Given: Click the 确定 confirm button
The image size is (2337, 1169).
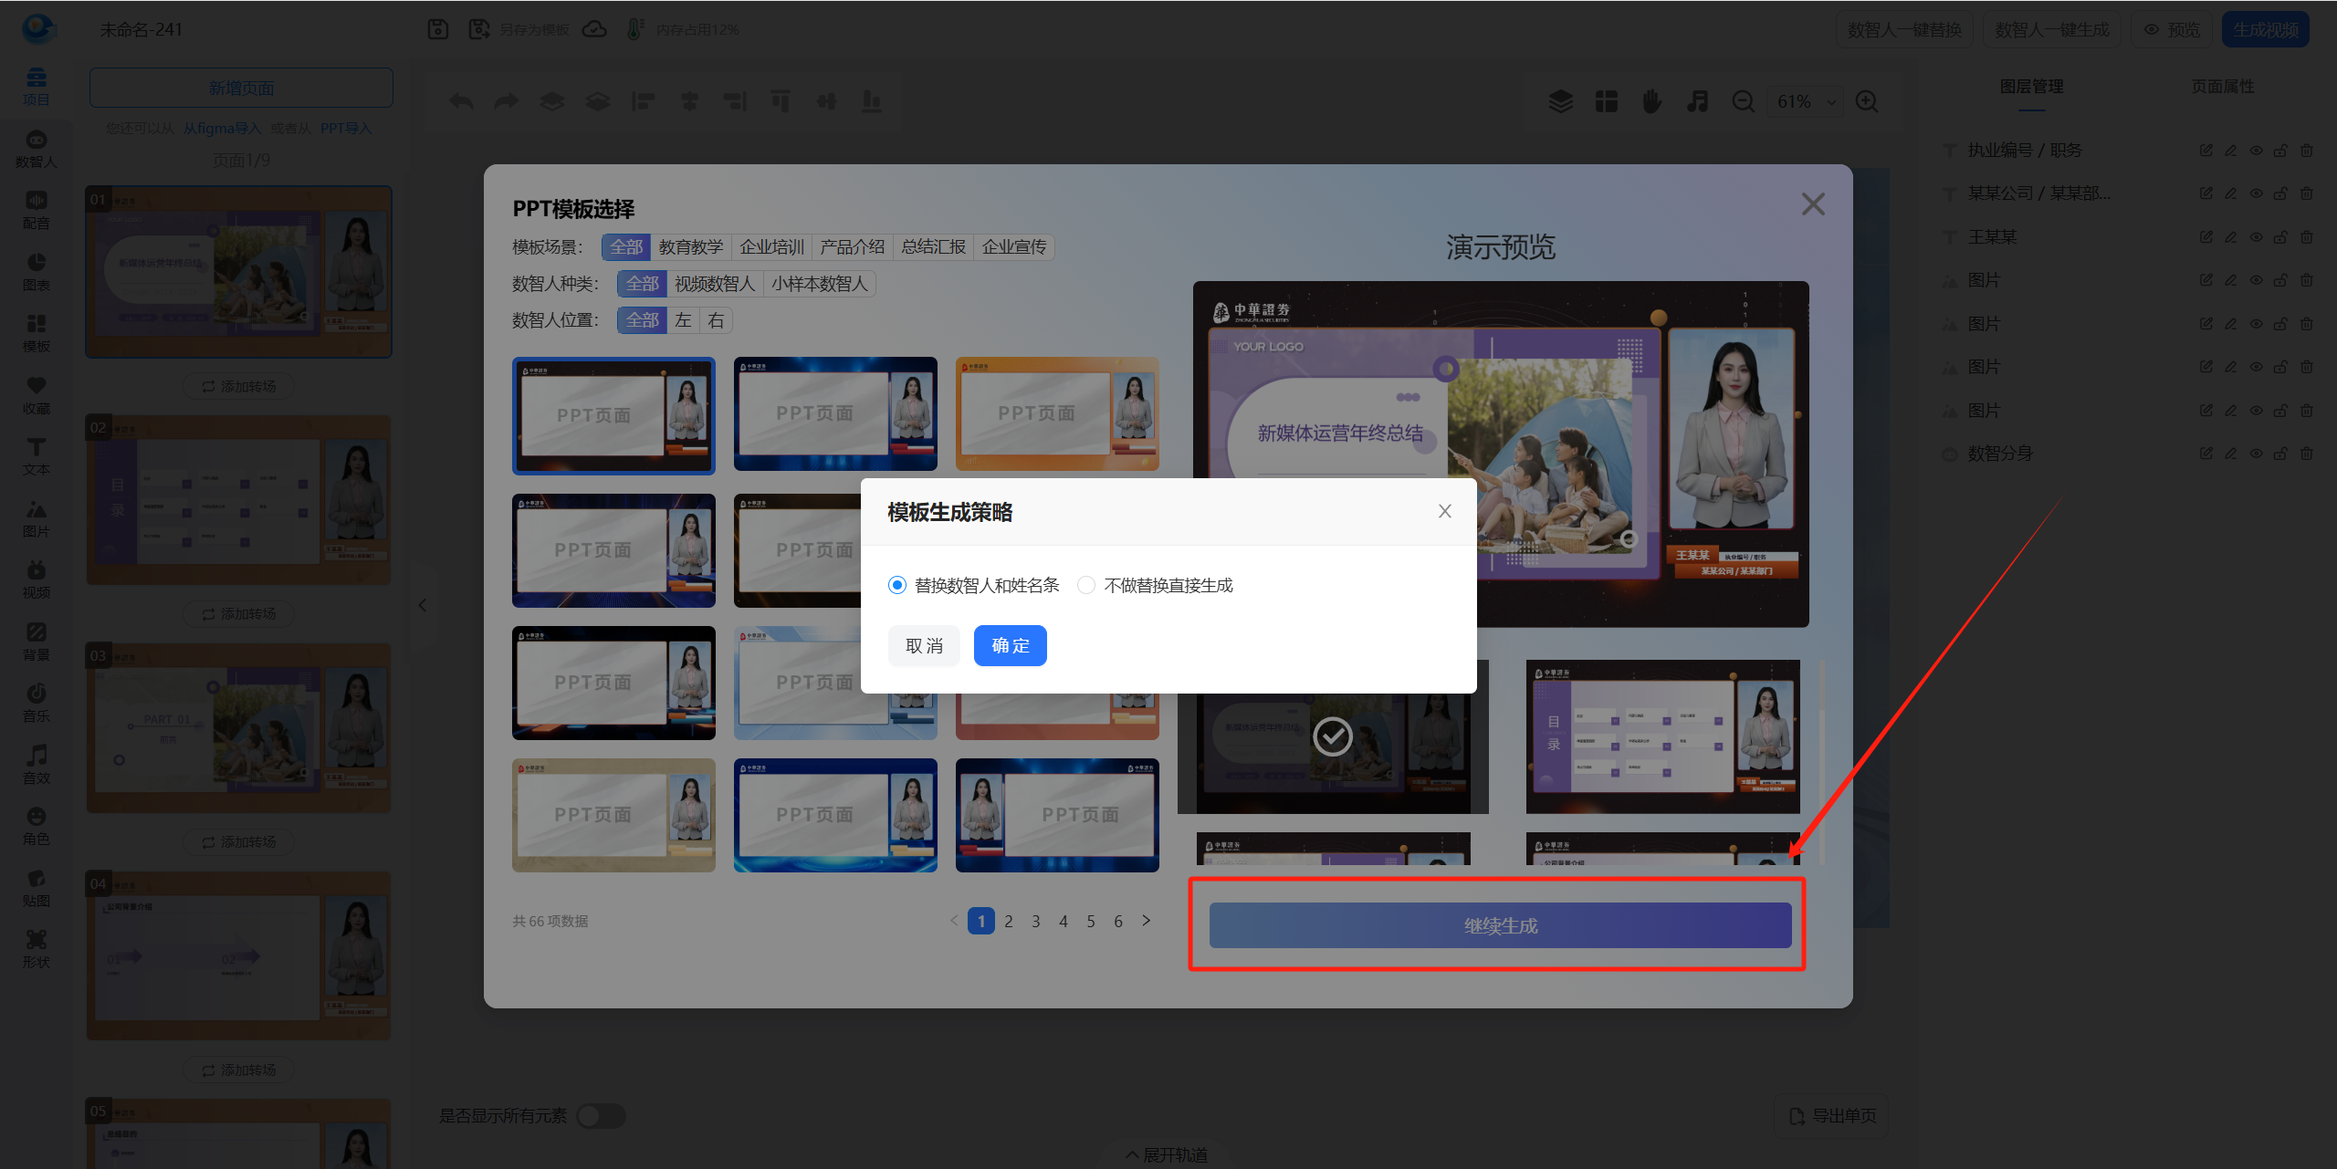Looking at the screenshot, I should 1010,646.
